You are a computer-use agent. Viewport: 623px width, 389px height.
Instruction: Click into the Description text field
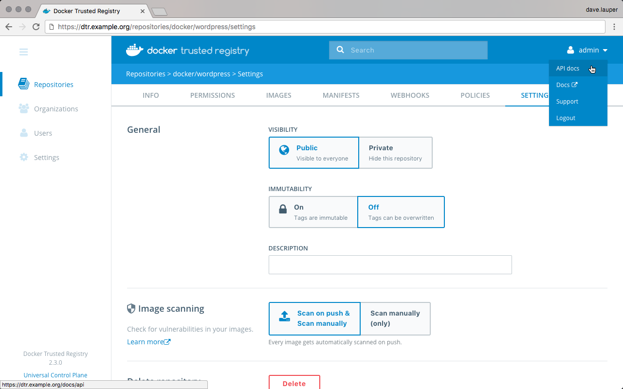pyautogui.click(x=390, y=265)
